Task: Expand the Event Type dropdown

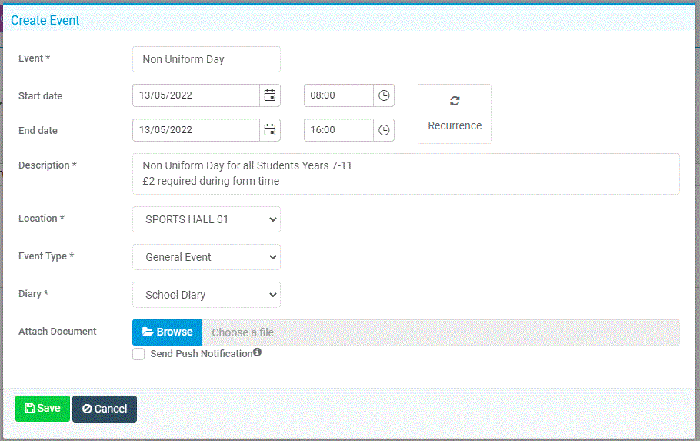Action: coord(206,257)
